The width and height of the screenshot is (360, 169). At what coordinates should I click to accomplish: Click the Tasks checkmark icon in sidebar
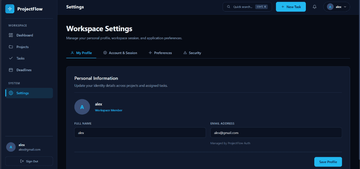[x=11, y=58]
